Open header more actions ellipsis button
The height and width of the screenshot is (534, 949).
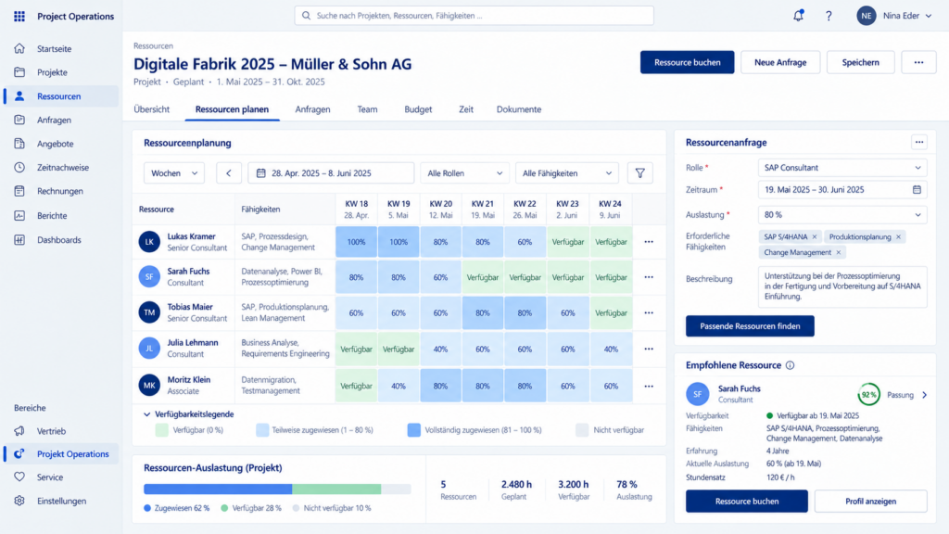(918, 62)
